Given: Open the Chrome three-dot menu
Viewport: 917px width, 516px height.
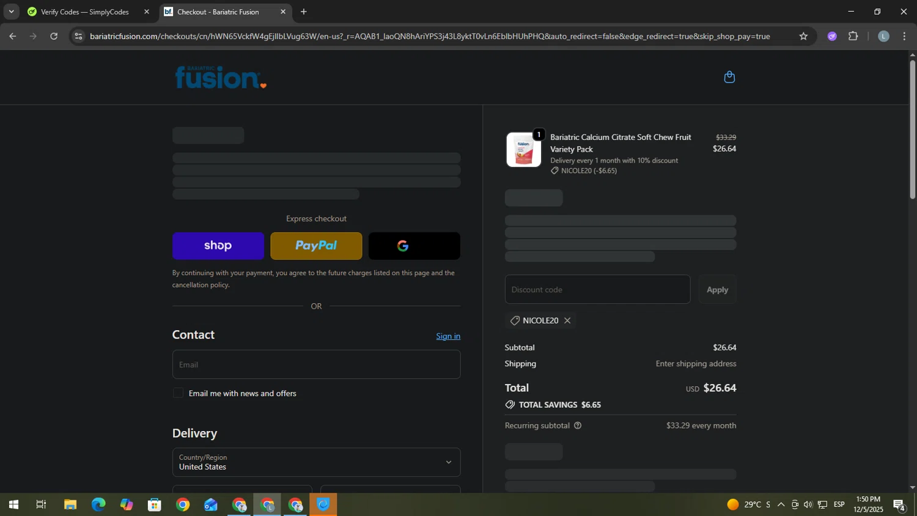Looking at the screenshot, I should (905, 36).
